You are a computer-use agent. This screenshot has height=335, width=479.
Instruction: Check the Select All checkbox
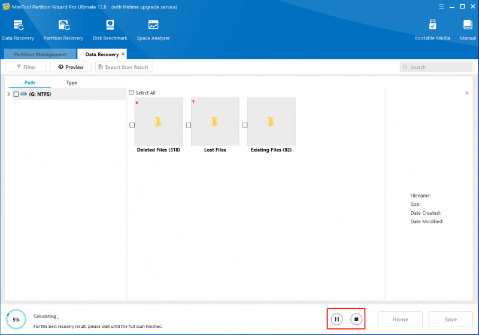pyautogui.click(x=131, y=93)
